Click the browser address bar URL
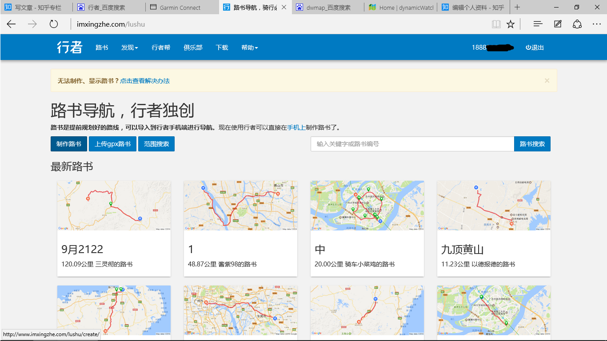Screen dimensions: 607x341 coord(111,24)
